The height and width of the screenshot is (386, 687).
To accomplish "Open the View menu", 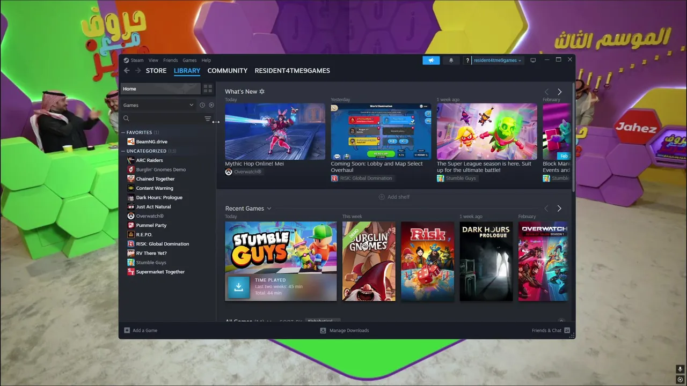I will (154, 60).
